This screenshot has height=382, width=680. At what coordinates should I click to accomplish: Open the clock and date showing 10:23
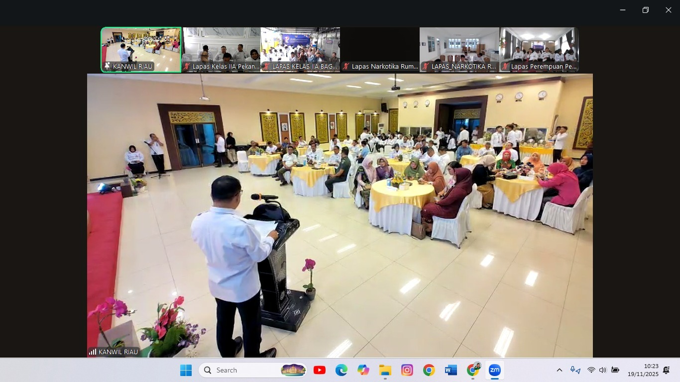pyautogui.click(x=643, y=370)
